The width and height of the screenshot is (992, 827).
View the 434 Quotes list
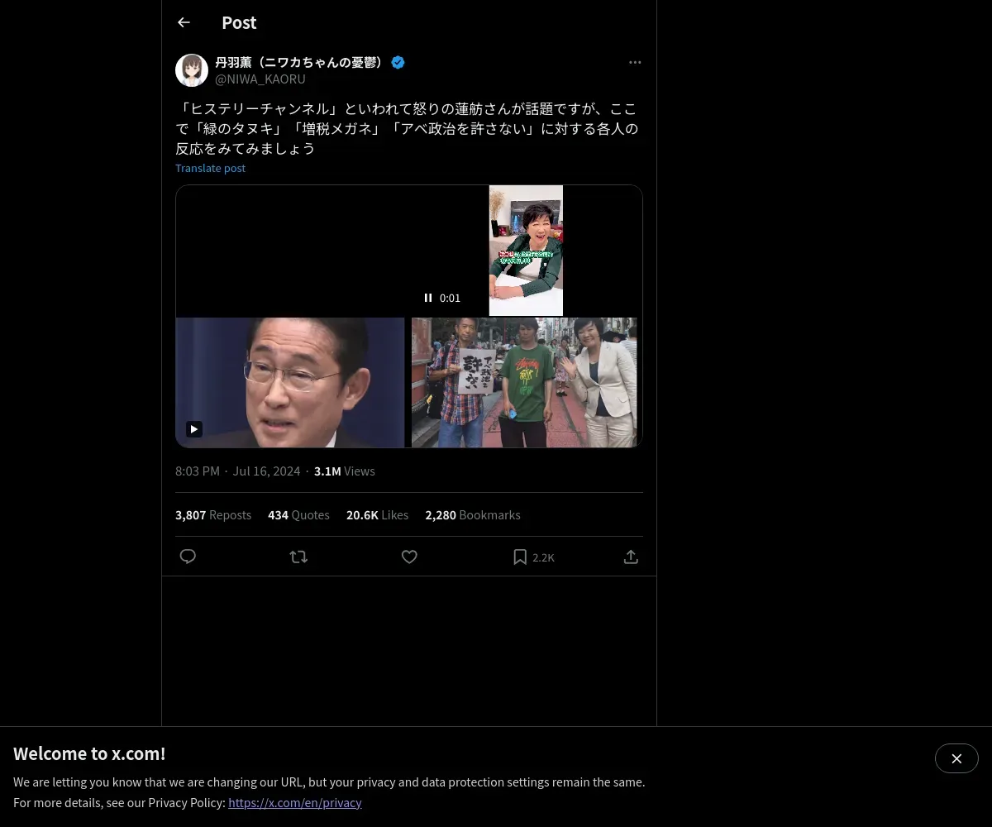(x=298, y=514)
